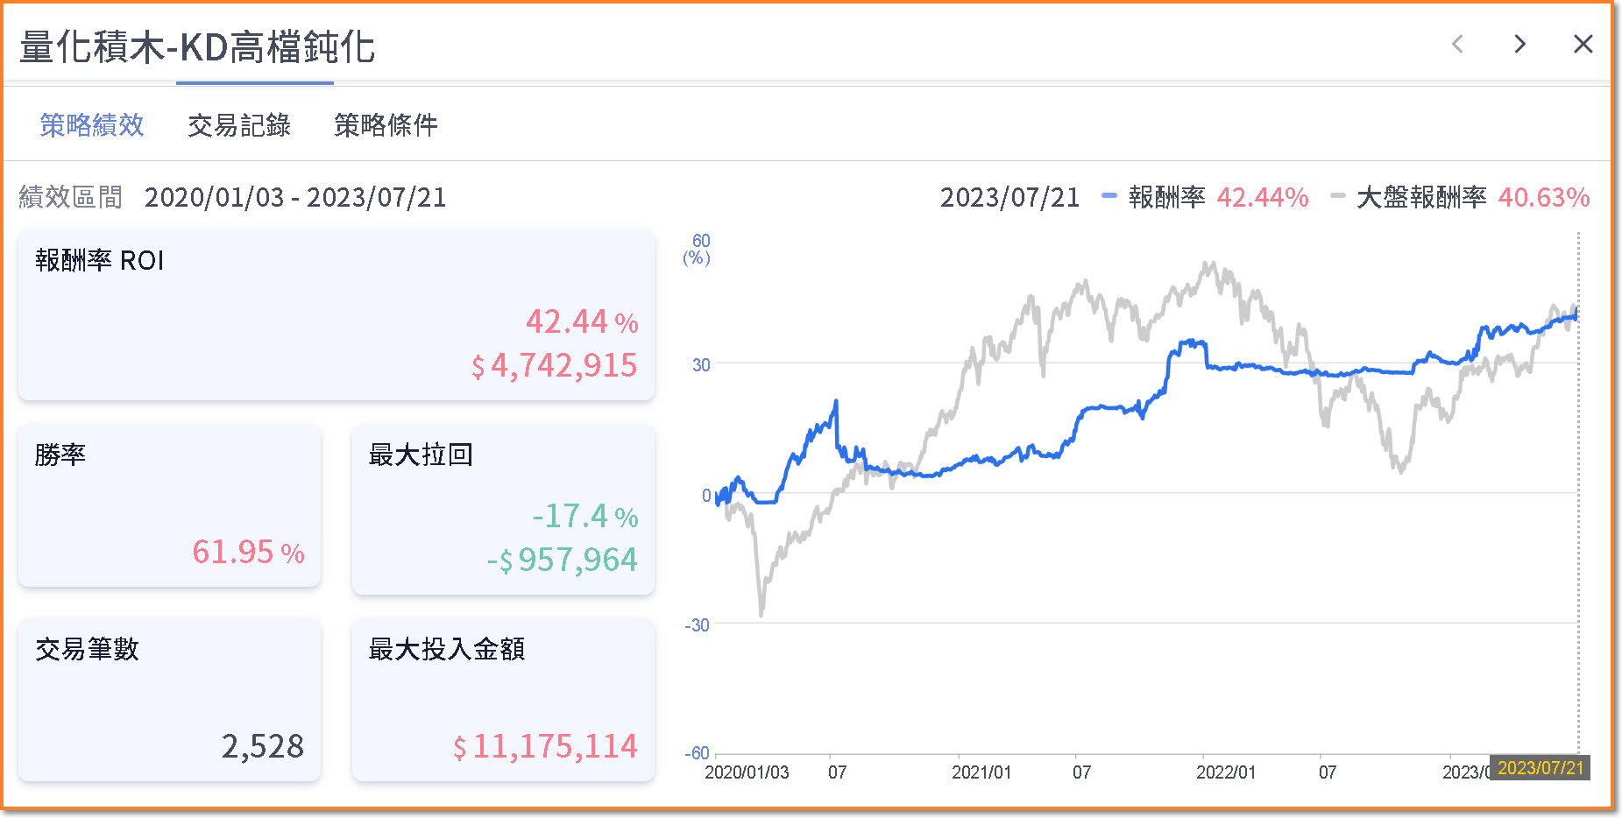Screen dimensions: 1622x818
Task: Select the 最大投入金額 card
Action: click(503, 700)
